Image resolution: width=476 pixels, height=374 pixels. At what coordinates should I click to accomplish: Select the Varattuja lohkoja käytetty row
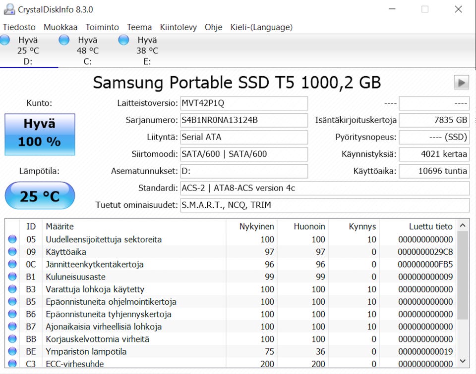pyautogui.click(x=231, y=289)
